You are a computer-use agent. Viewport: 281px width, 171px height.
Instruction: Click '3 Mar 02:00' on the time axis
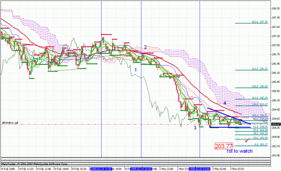[219, 169]
